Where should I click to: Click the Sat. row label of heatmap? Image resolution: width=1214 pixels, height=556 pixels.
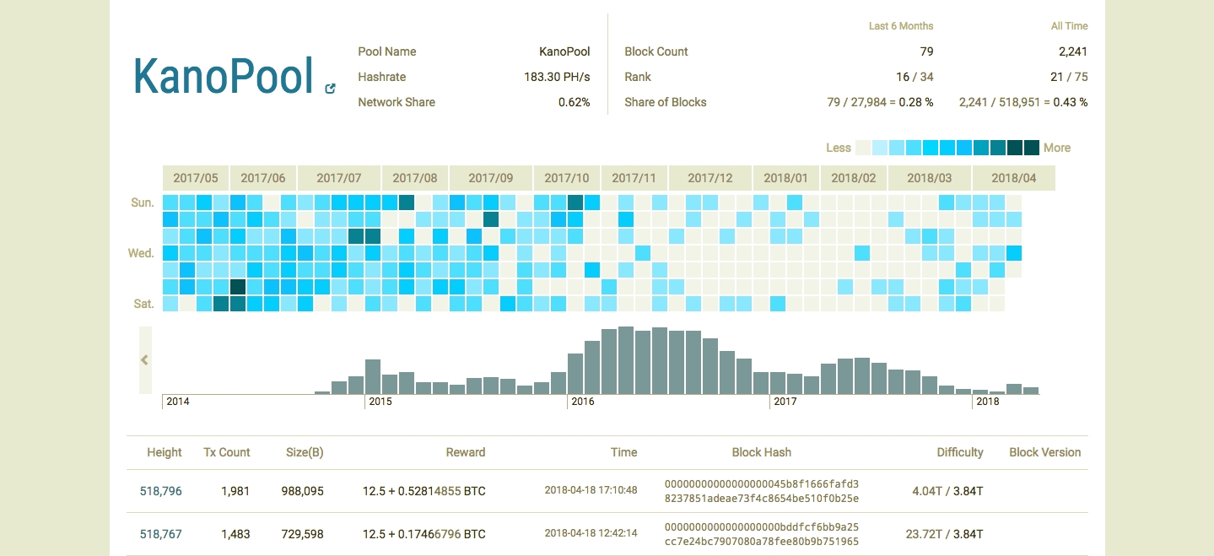pos(143,304)
